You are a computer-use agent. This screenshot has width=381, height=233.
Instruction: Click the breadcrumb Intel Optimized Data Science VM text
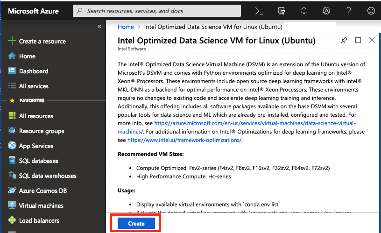(213, 27)
